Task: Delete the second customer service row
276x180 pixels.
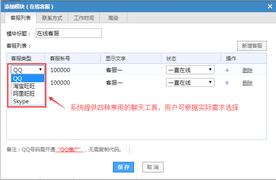Action: 247,83
